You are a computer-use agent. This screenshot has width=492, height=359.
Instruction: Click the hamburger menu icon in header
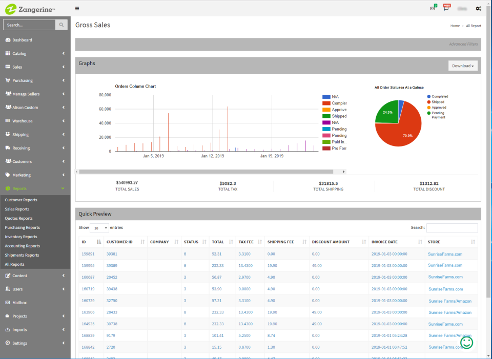(77, 9)
